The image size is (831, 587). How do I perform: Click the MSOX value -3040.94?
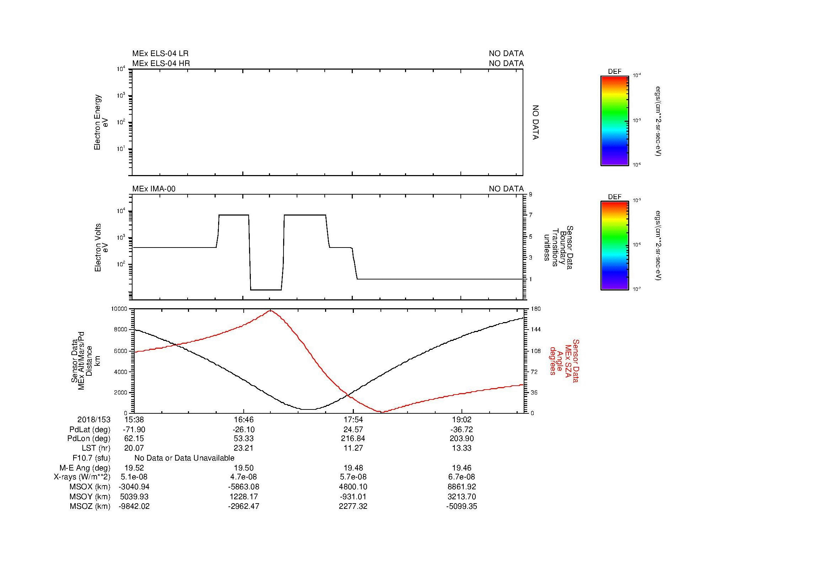[134, 487]
